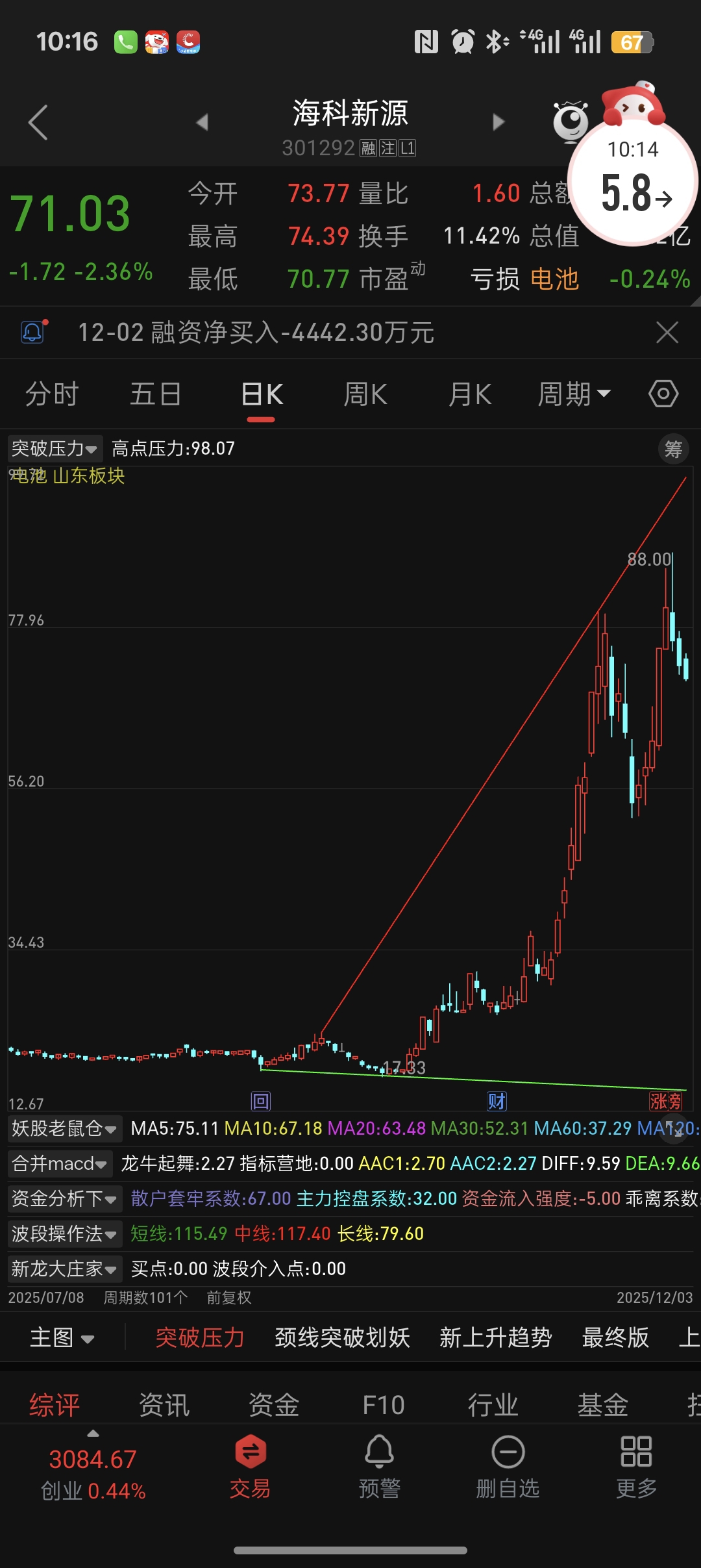The height and width of the screenshot is (1568, 701).
Task: Select the 五日 five-day tab
Action: 156,394
